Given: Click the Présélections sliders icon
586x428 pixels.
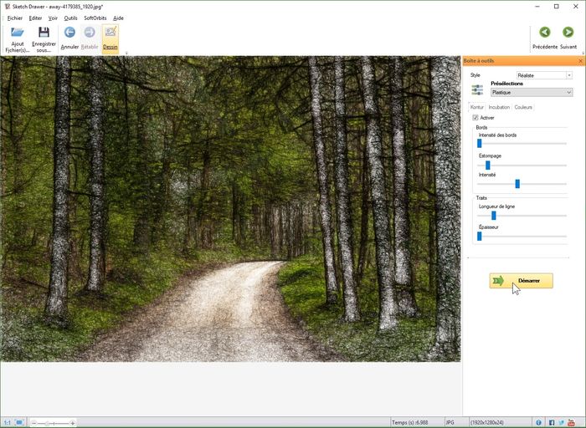Looking at the screenshot, I should pos(477,89).
